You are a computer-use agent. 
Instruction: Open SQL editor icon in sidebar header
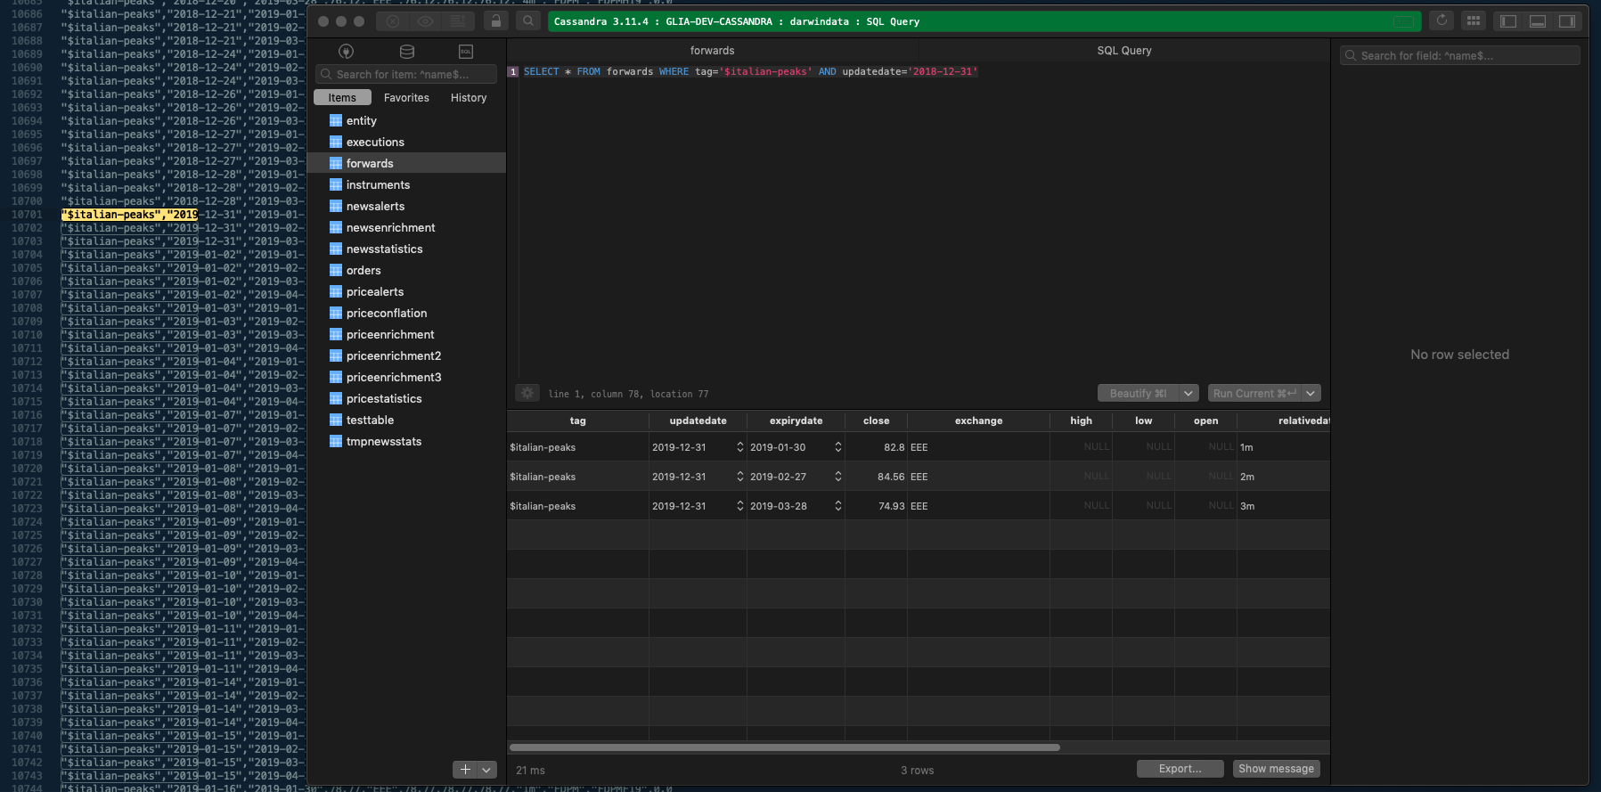click(466, 52)
